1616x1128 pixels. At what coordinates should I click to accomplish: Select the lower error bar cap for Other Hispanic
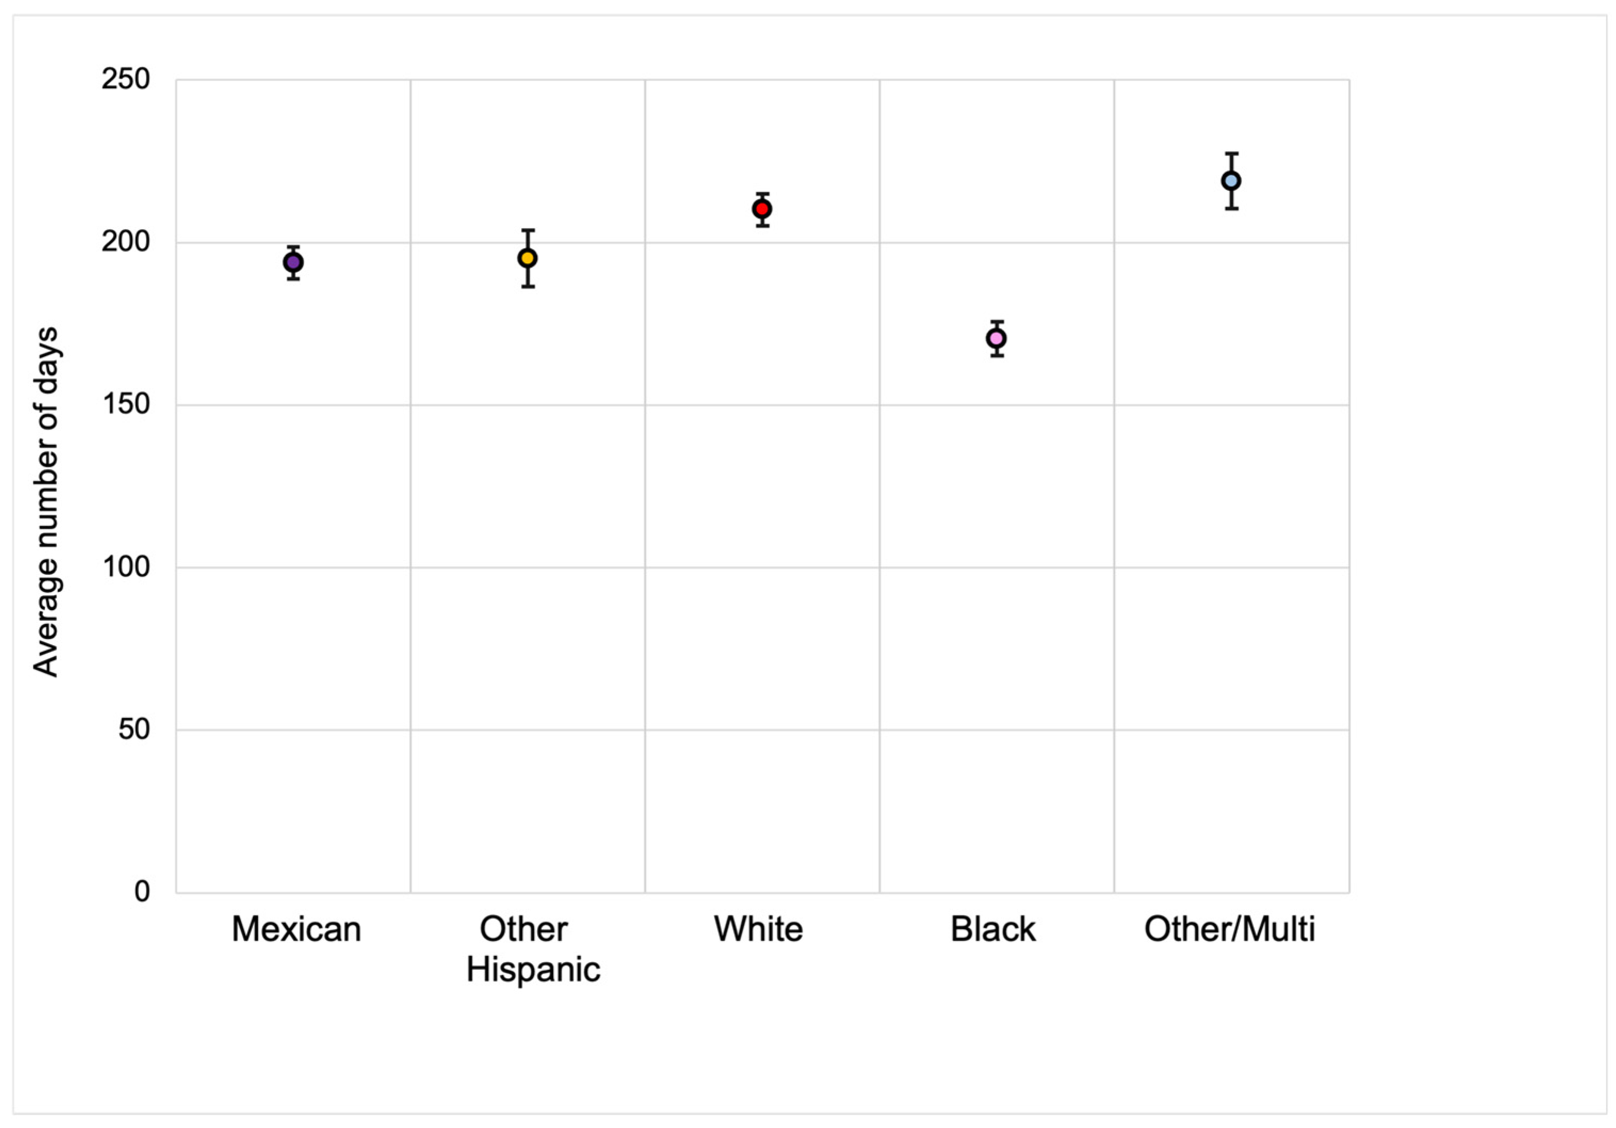pos(528,287)
